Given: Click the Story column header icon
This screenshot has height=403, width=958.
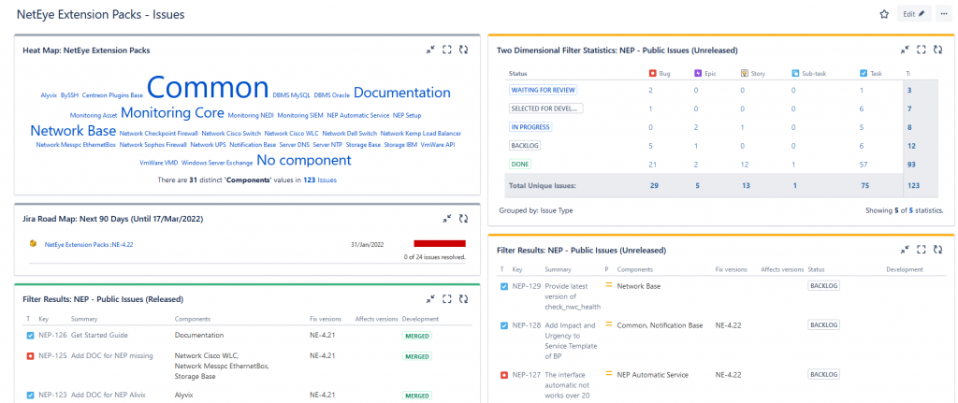Looking at the screenshot, I should tap(744, 73).
